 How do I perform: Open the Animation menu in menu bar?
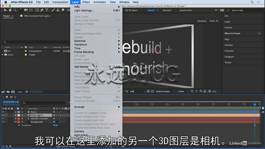click(100, 2)
